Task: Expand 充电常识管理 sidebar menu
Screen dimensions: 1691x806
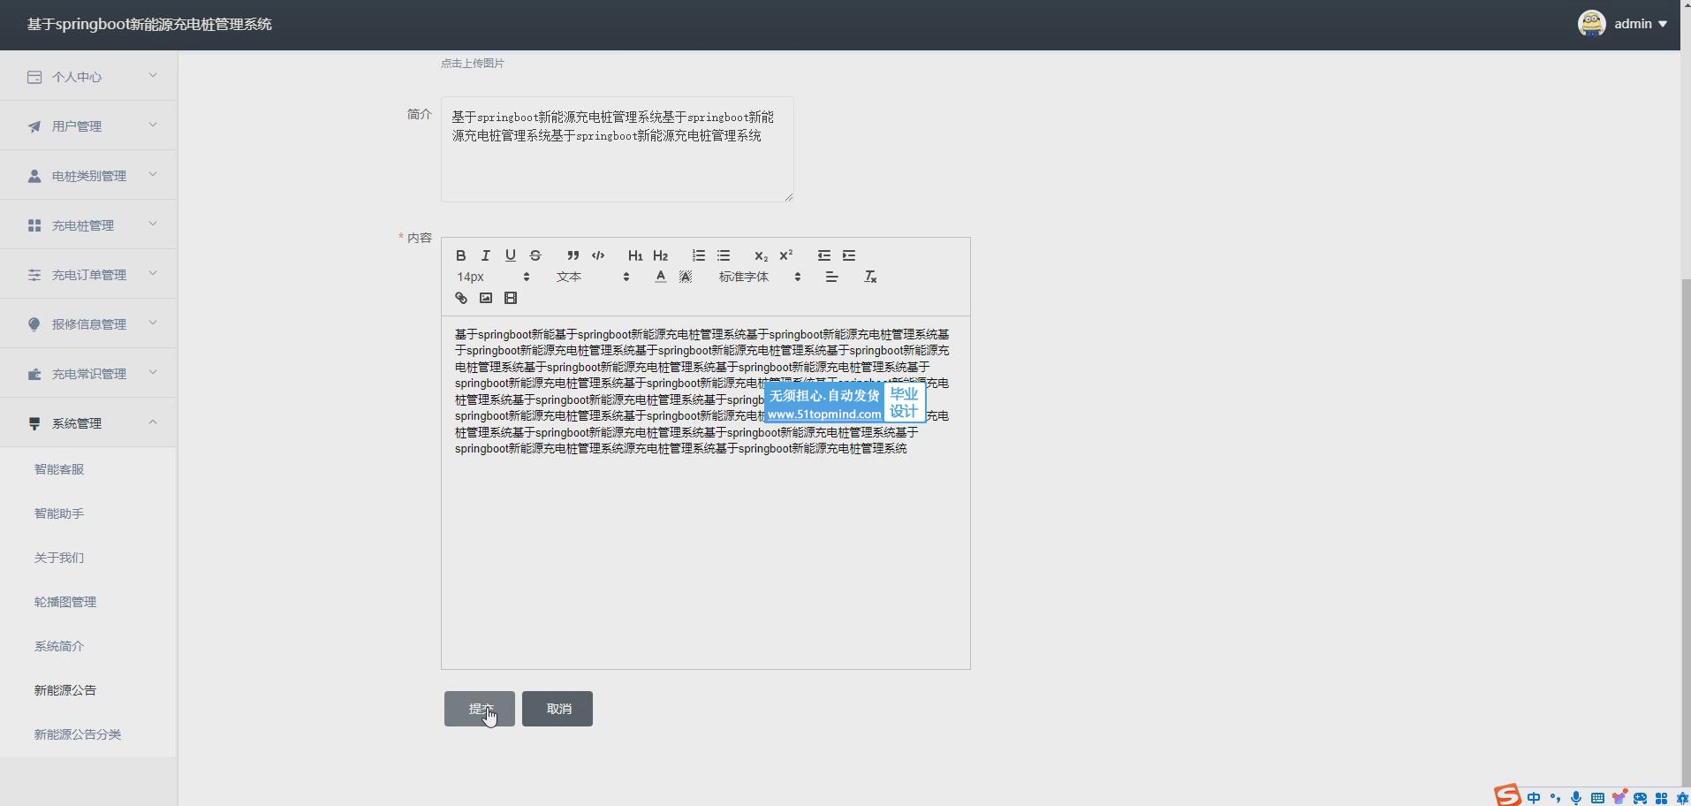Action: tap(88, 374)
